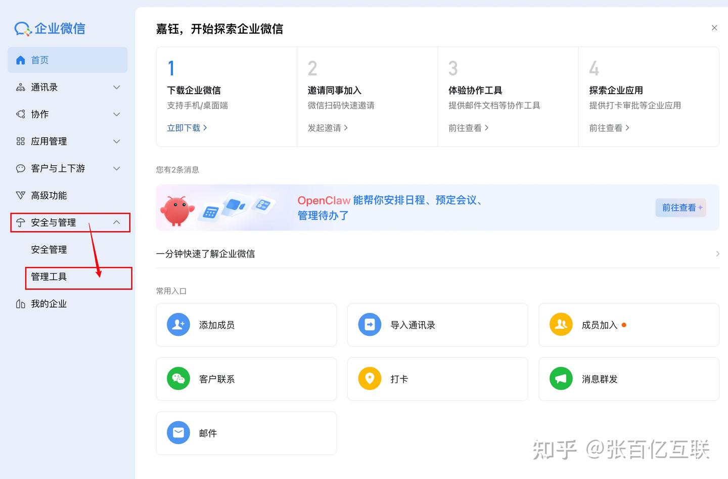This screenshot has width=728, height=479.
Task: Open the 打卡 location pin icon
Action: tap(370, 378)
